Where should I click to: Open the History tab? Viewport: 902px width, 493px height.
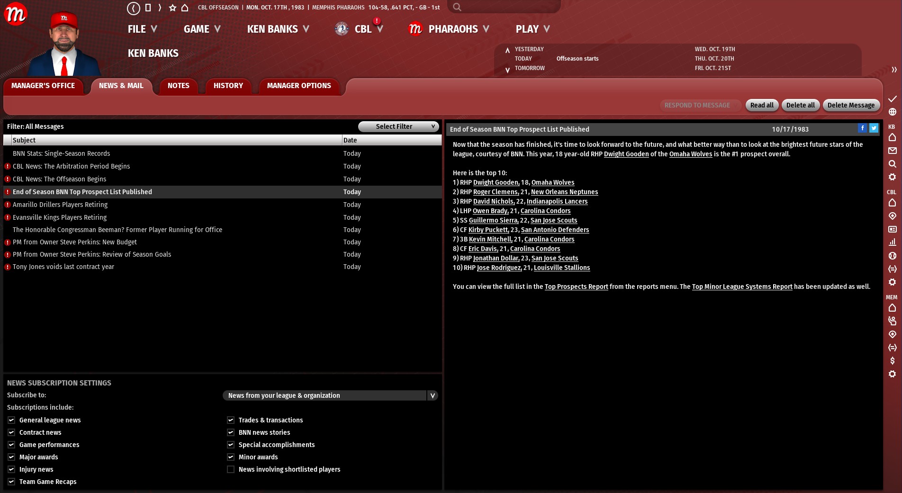tap(228, 86)
